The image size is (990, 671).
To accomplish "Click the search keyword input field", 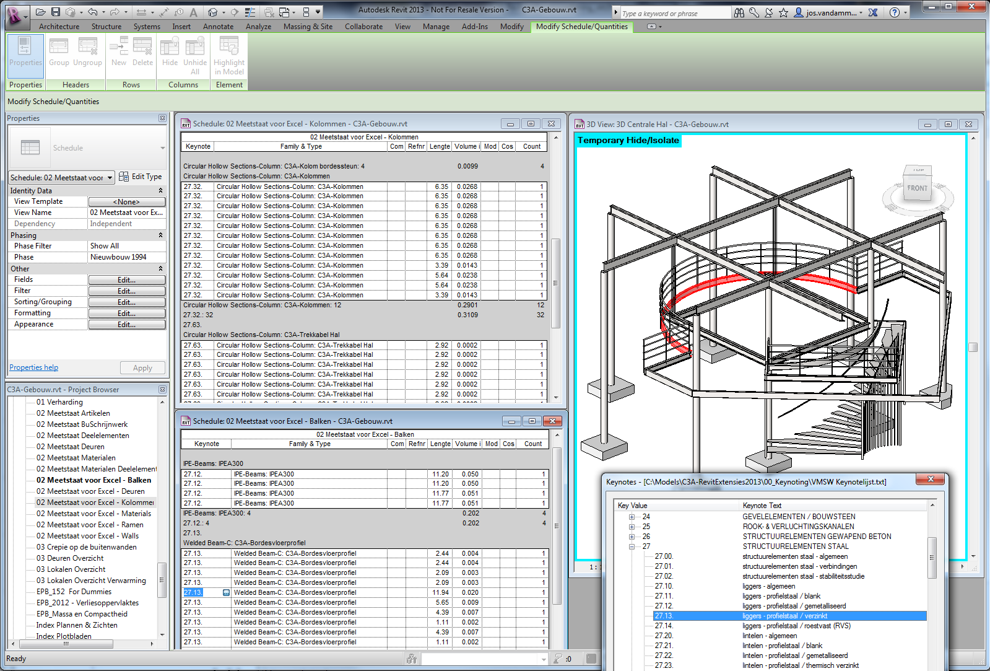I will click(x=675, y=13).
